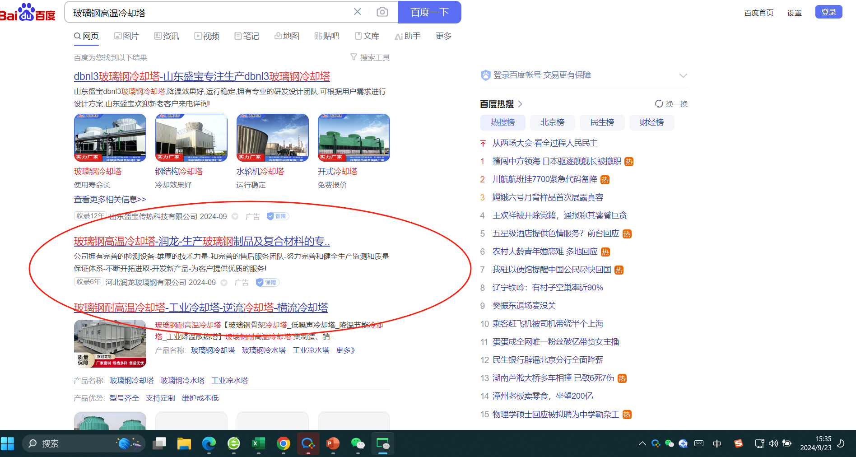Viewport: 856px width, 457px height.
Task: Click the 换一换 refresh icon
Action: tap(659, 104)
